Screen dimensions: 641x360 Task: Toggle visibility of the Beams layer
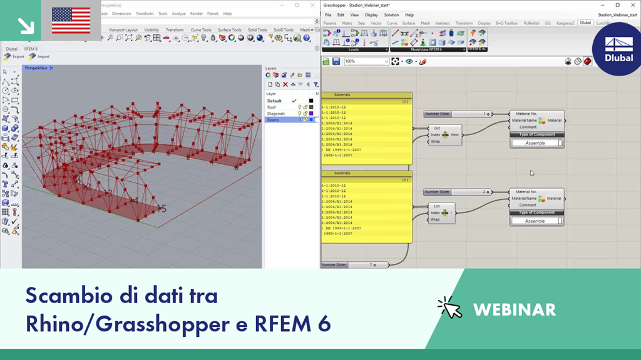(300, 119)
